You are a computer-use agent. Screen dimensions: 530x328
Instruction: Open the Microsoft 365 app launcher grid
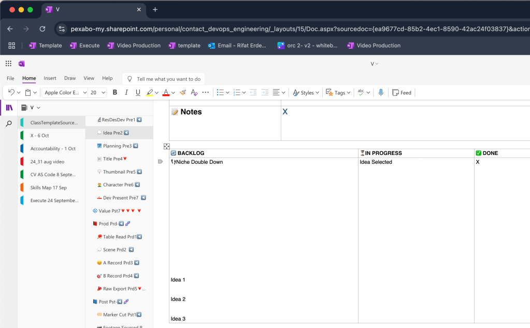click(8, 64)
